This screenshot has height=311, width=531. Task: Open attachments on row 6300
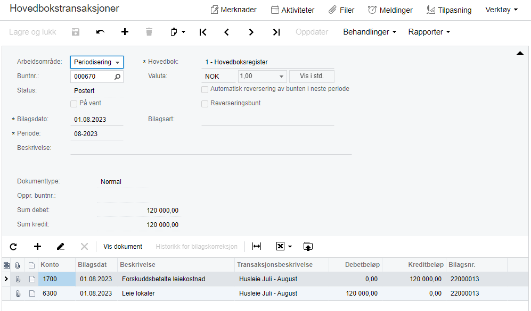coord(18,293)
